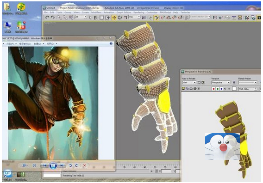Viewport: 263px width, 183px height.
Task: Toggle the blue channel display
Action: pyautogui.click(x=221, y=89)
